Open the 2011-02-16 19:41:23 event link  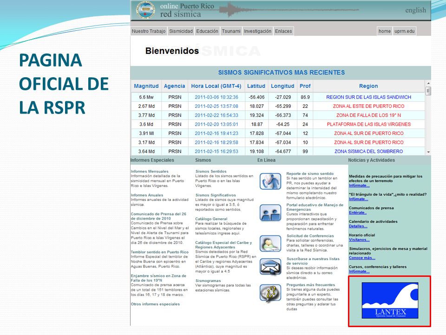coord(216,134)
